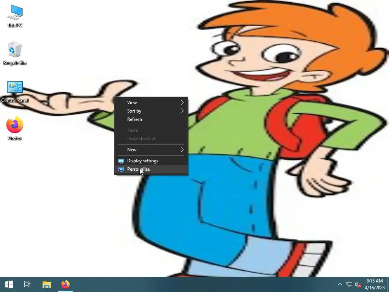Image resolution: width=389 pixels, height=292 pixels.
Task: Click the greyed-out Paste entry
Action: (151, 130)
